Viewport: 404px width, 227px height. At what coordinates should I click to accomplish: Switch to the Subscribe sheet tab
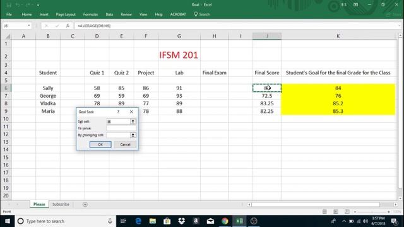coord(61,204)
